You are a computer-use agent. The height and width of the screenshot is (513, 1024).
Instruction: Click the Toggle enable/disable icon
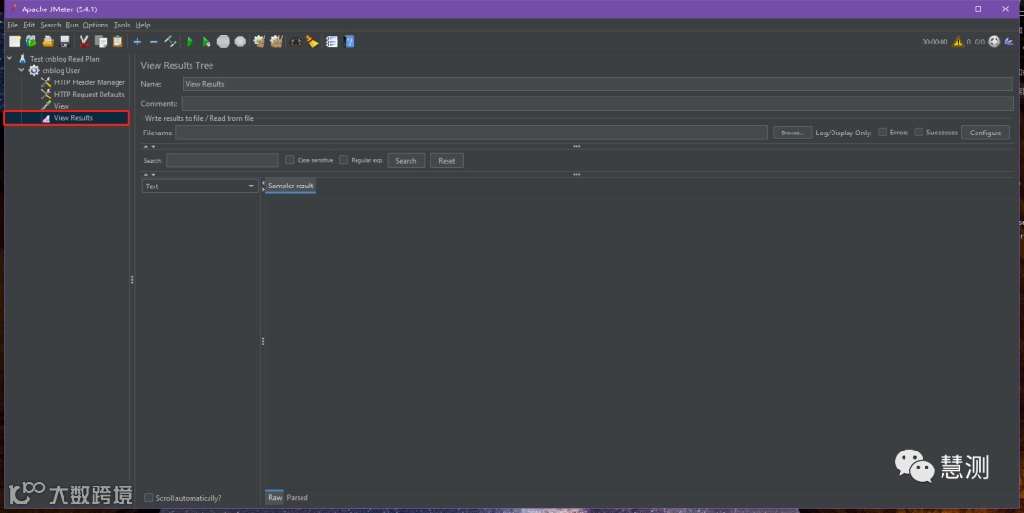(x=171, y=42)
